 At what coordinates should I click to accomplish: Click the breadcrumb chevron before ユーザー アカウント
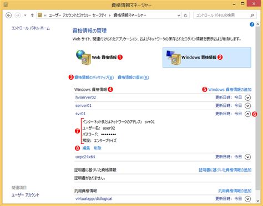pos(45,16)
